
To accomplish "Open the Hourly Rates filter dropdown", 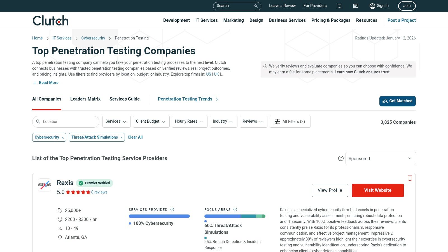I will pyautogui.click(x=189, y=122).
